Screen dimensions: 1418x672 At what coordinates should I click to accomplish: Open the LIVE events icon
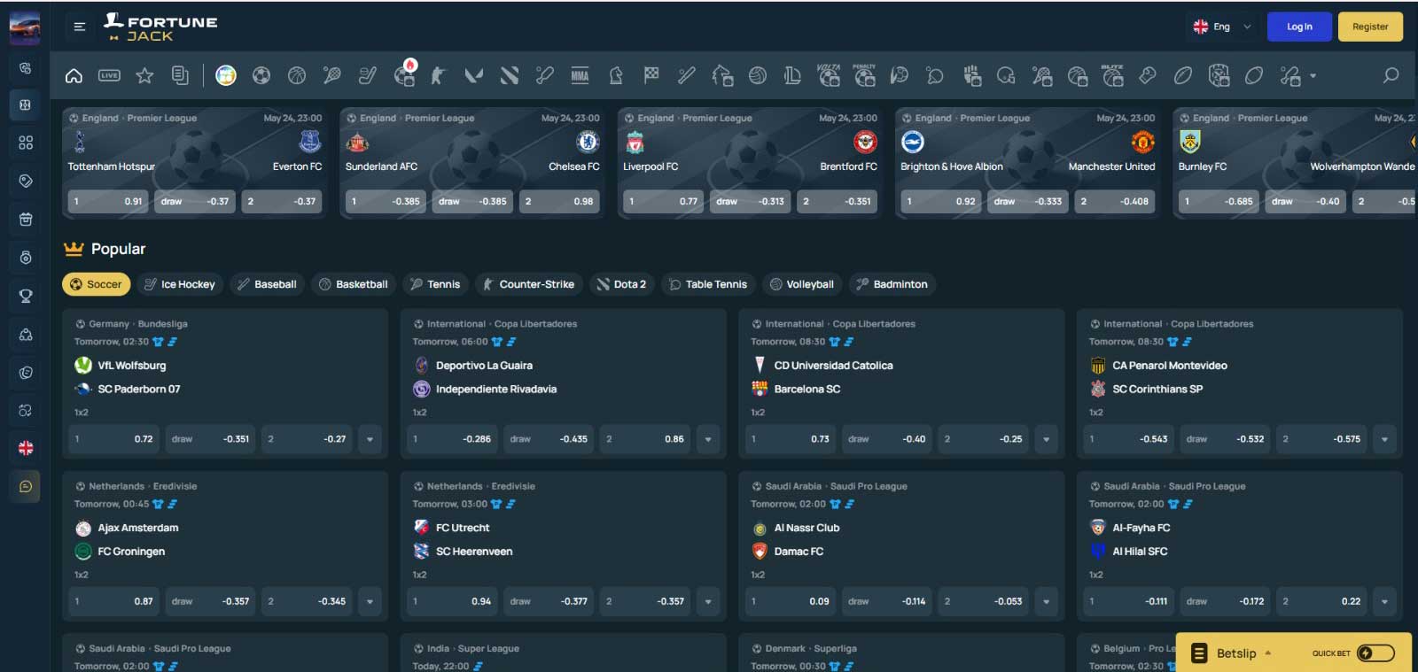(x=109, y=76)
